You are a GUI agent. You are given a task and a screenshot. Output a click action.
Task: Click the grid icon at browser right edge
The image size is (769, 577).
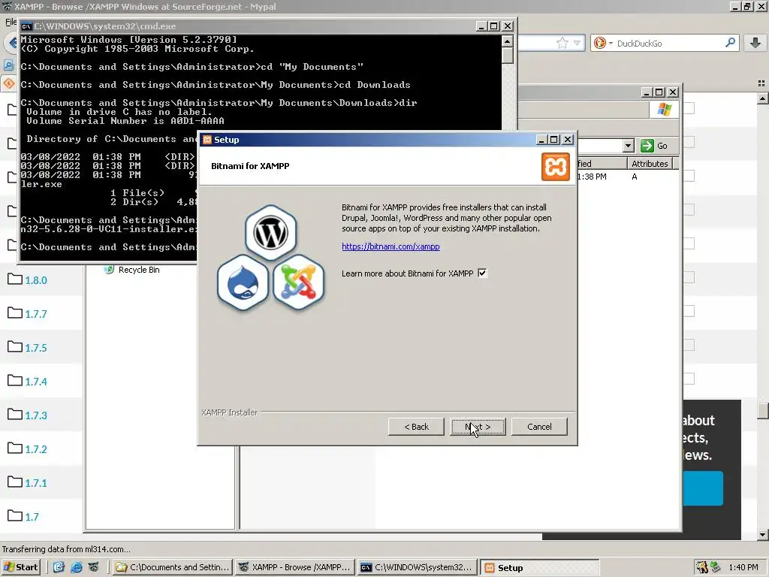(761, 83)
